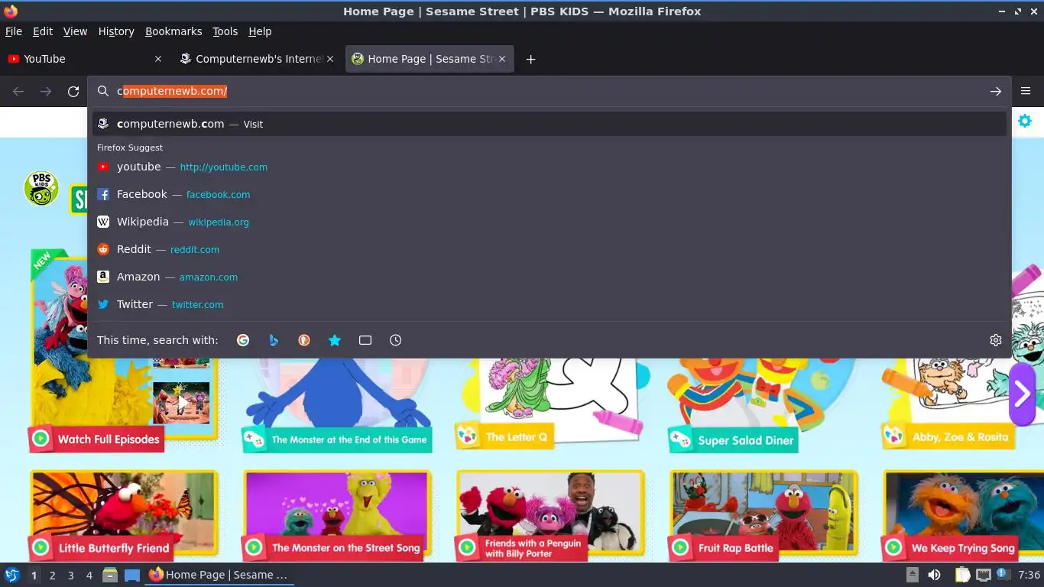Open a new tab with plus button
Viewport: 1044px width, 587px height.
tap(530, 59)
